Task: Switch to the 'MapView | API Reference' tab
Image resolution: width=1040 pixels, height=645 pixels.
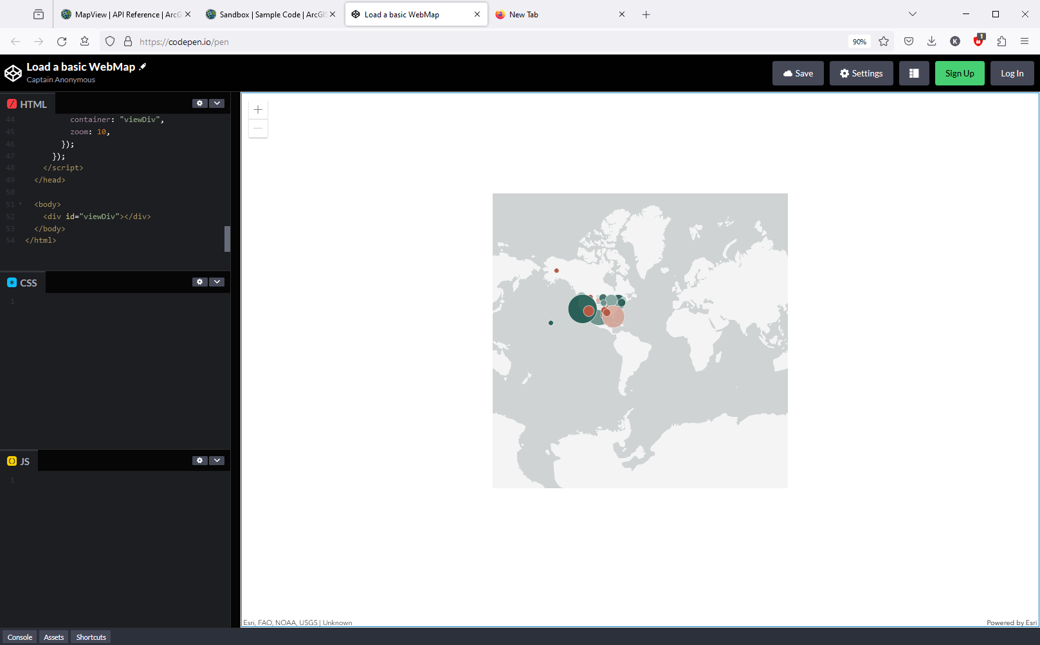Action: pyautogui.click(x=122, y=13)
